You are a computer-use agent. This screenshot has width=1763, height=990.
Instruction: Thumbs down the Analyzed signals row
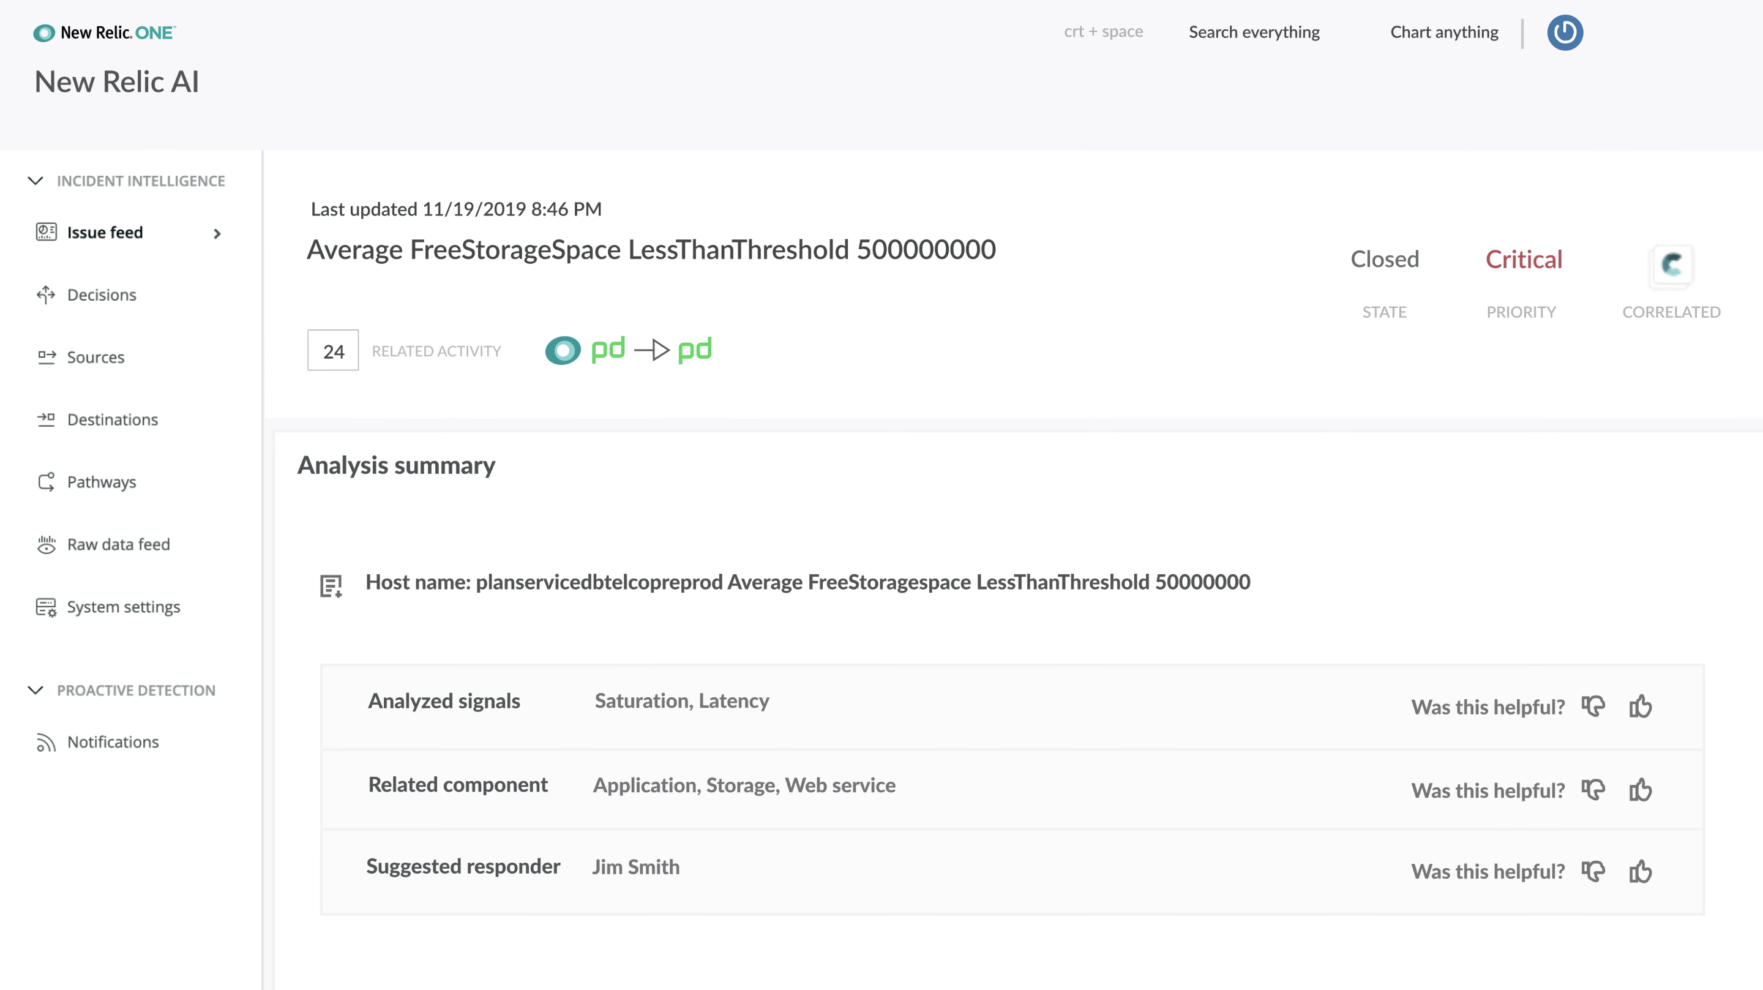pyautogui.click(x=1593, y=706)
